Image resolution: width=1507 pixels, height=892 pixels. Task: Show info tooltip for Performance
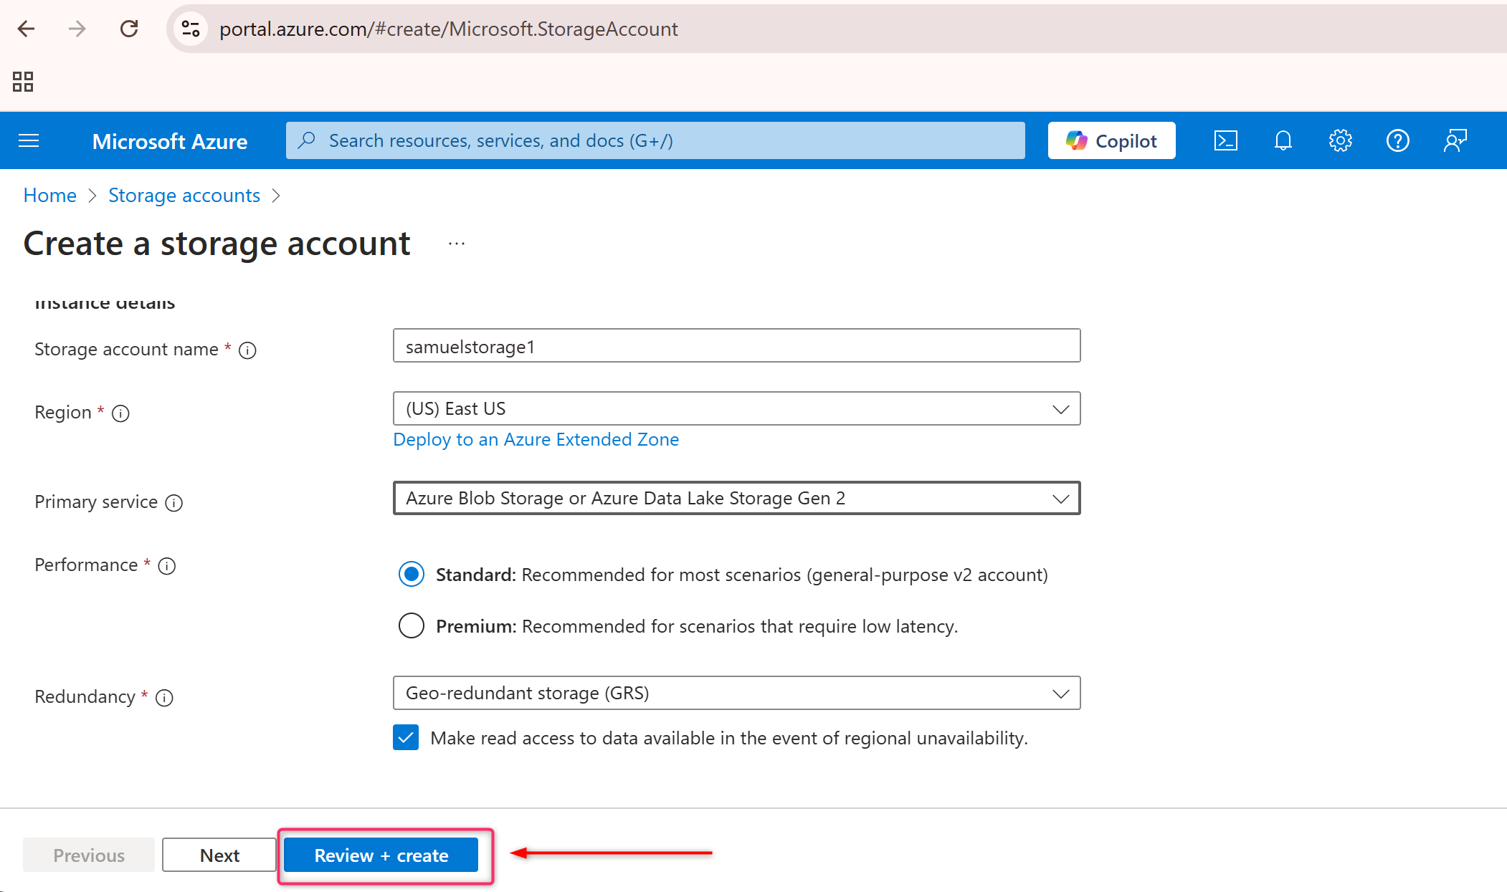[x=167, y=566]
